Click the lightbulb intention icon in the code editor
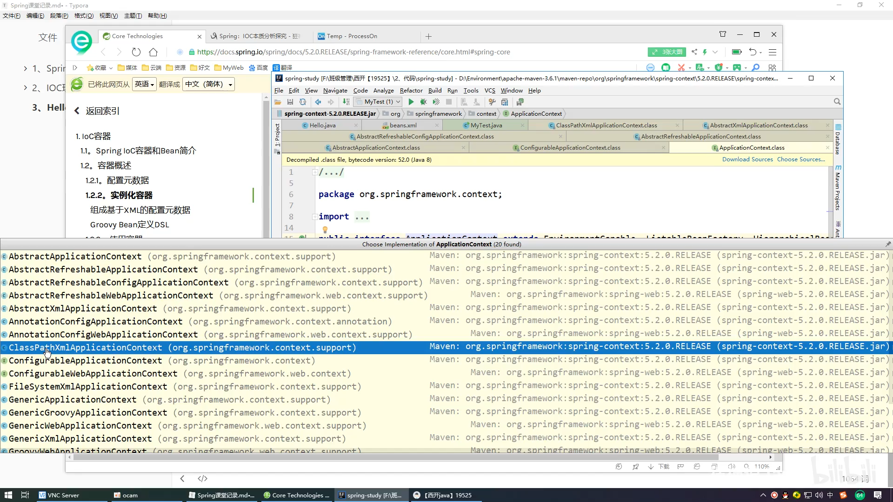The image size is (893, 502). click(x=325, y=230)
